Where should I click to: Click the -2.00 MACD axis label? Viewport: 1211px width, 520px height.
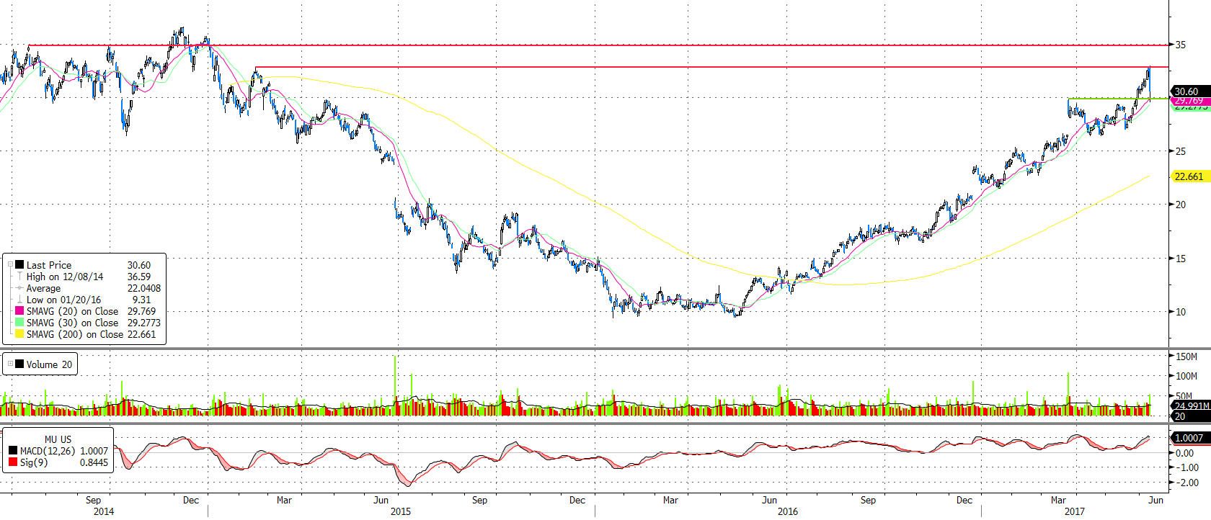[x=1187, y=483]
